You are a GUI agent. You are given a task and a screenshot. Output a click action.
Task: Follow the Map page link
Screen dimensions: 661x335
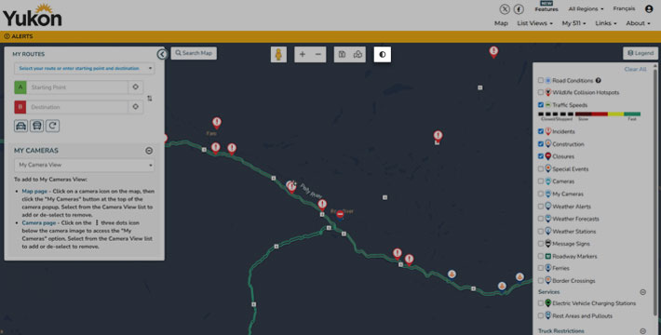point(34,191)
